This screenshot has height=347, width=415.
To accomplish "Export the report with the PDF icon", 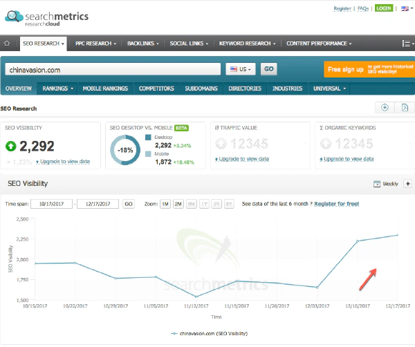I will tap(405, 107).
